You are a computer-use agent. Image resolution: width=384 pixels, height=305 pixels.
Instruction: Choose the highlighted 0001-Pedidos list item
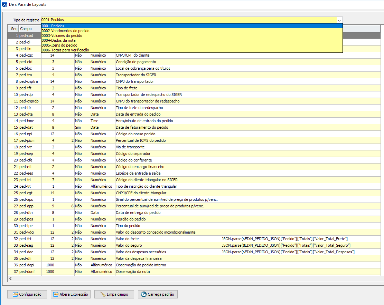tap(53, 26)
